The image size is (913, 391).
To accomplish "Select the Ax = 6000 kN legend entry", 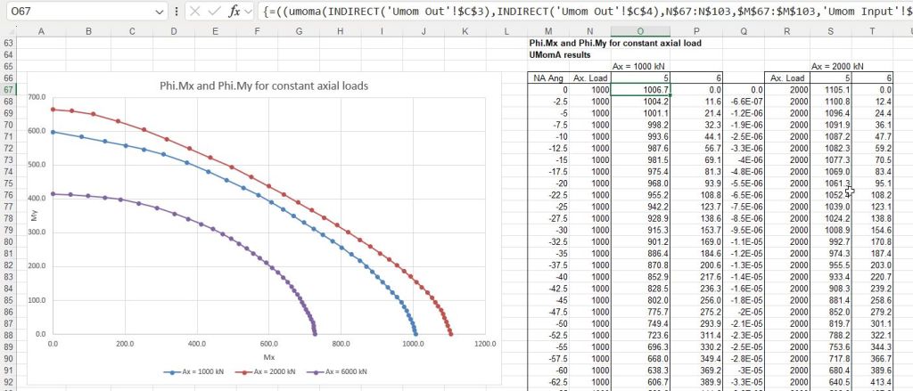I will 324,371.
